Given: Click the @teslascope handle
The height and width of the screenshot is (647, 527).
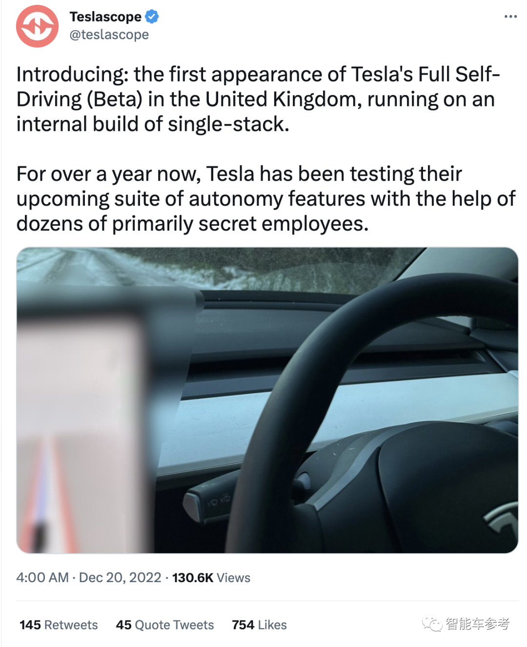Looking at the screenshot, I should (109, 35).
